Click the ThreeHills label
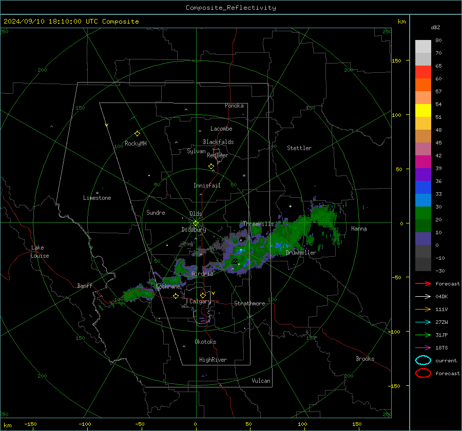Screen dimensions: 462x431 click(x=258, y=224)
